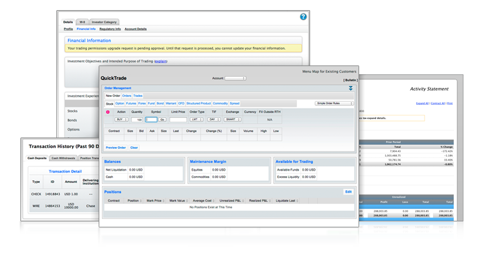Select the Cash Deposits tab
The width and height of the screenshot is (486, 263).
tap(37, 158)
